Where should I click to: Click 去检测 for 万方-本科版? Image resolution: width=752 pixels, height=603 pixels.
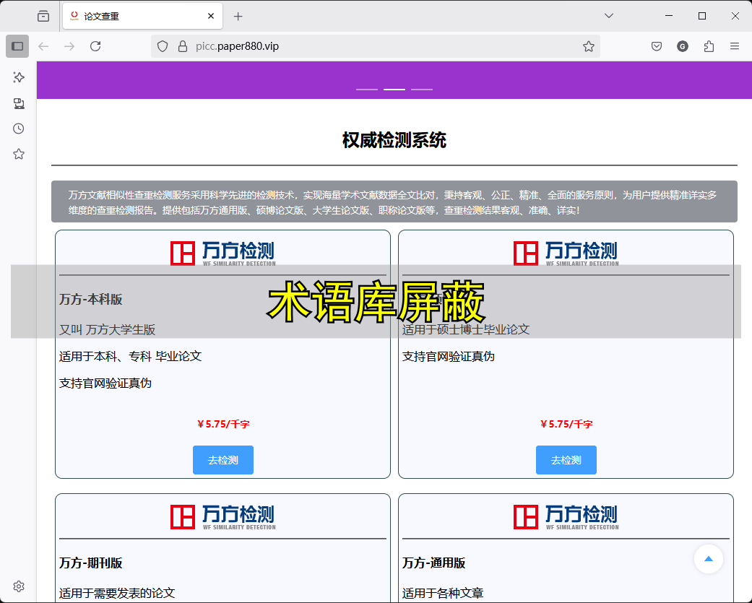click(223, 460)
